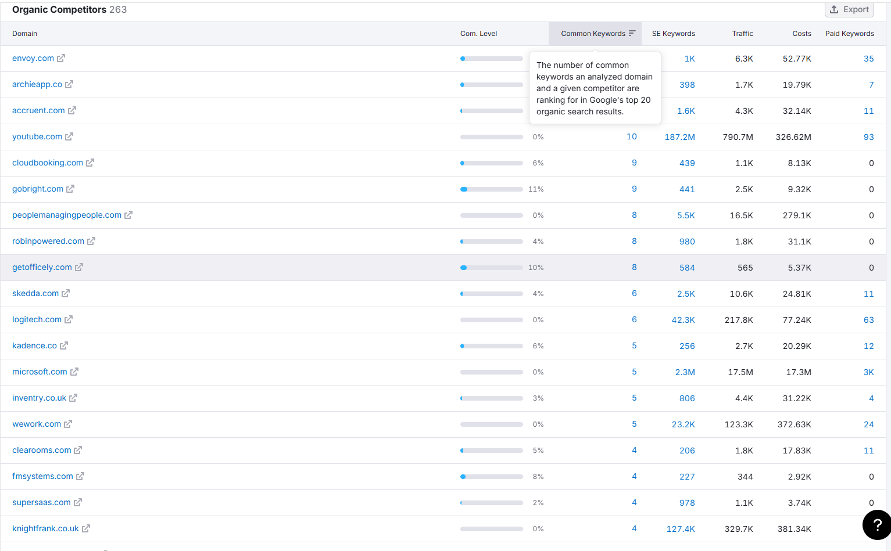This screenshot has height=551, width=891.
Task: Click youtube.com SE keywords 187.2M
Action: pos(679,137)
